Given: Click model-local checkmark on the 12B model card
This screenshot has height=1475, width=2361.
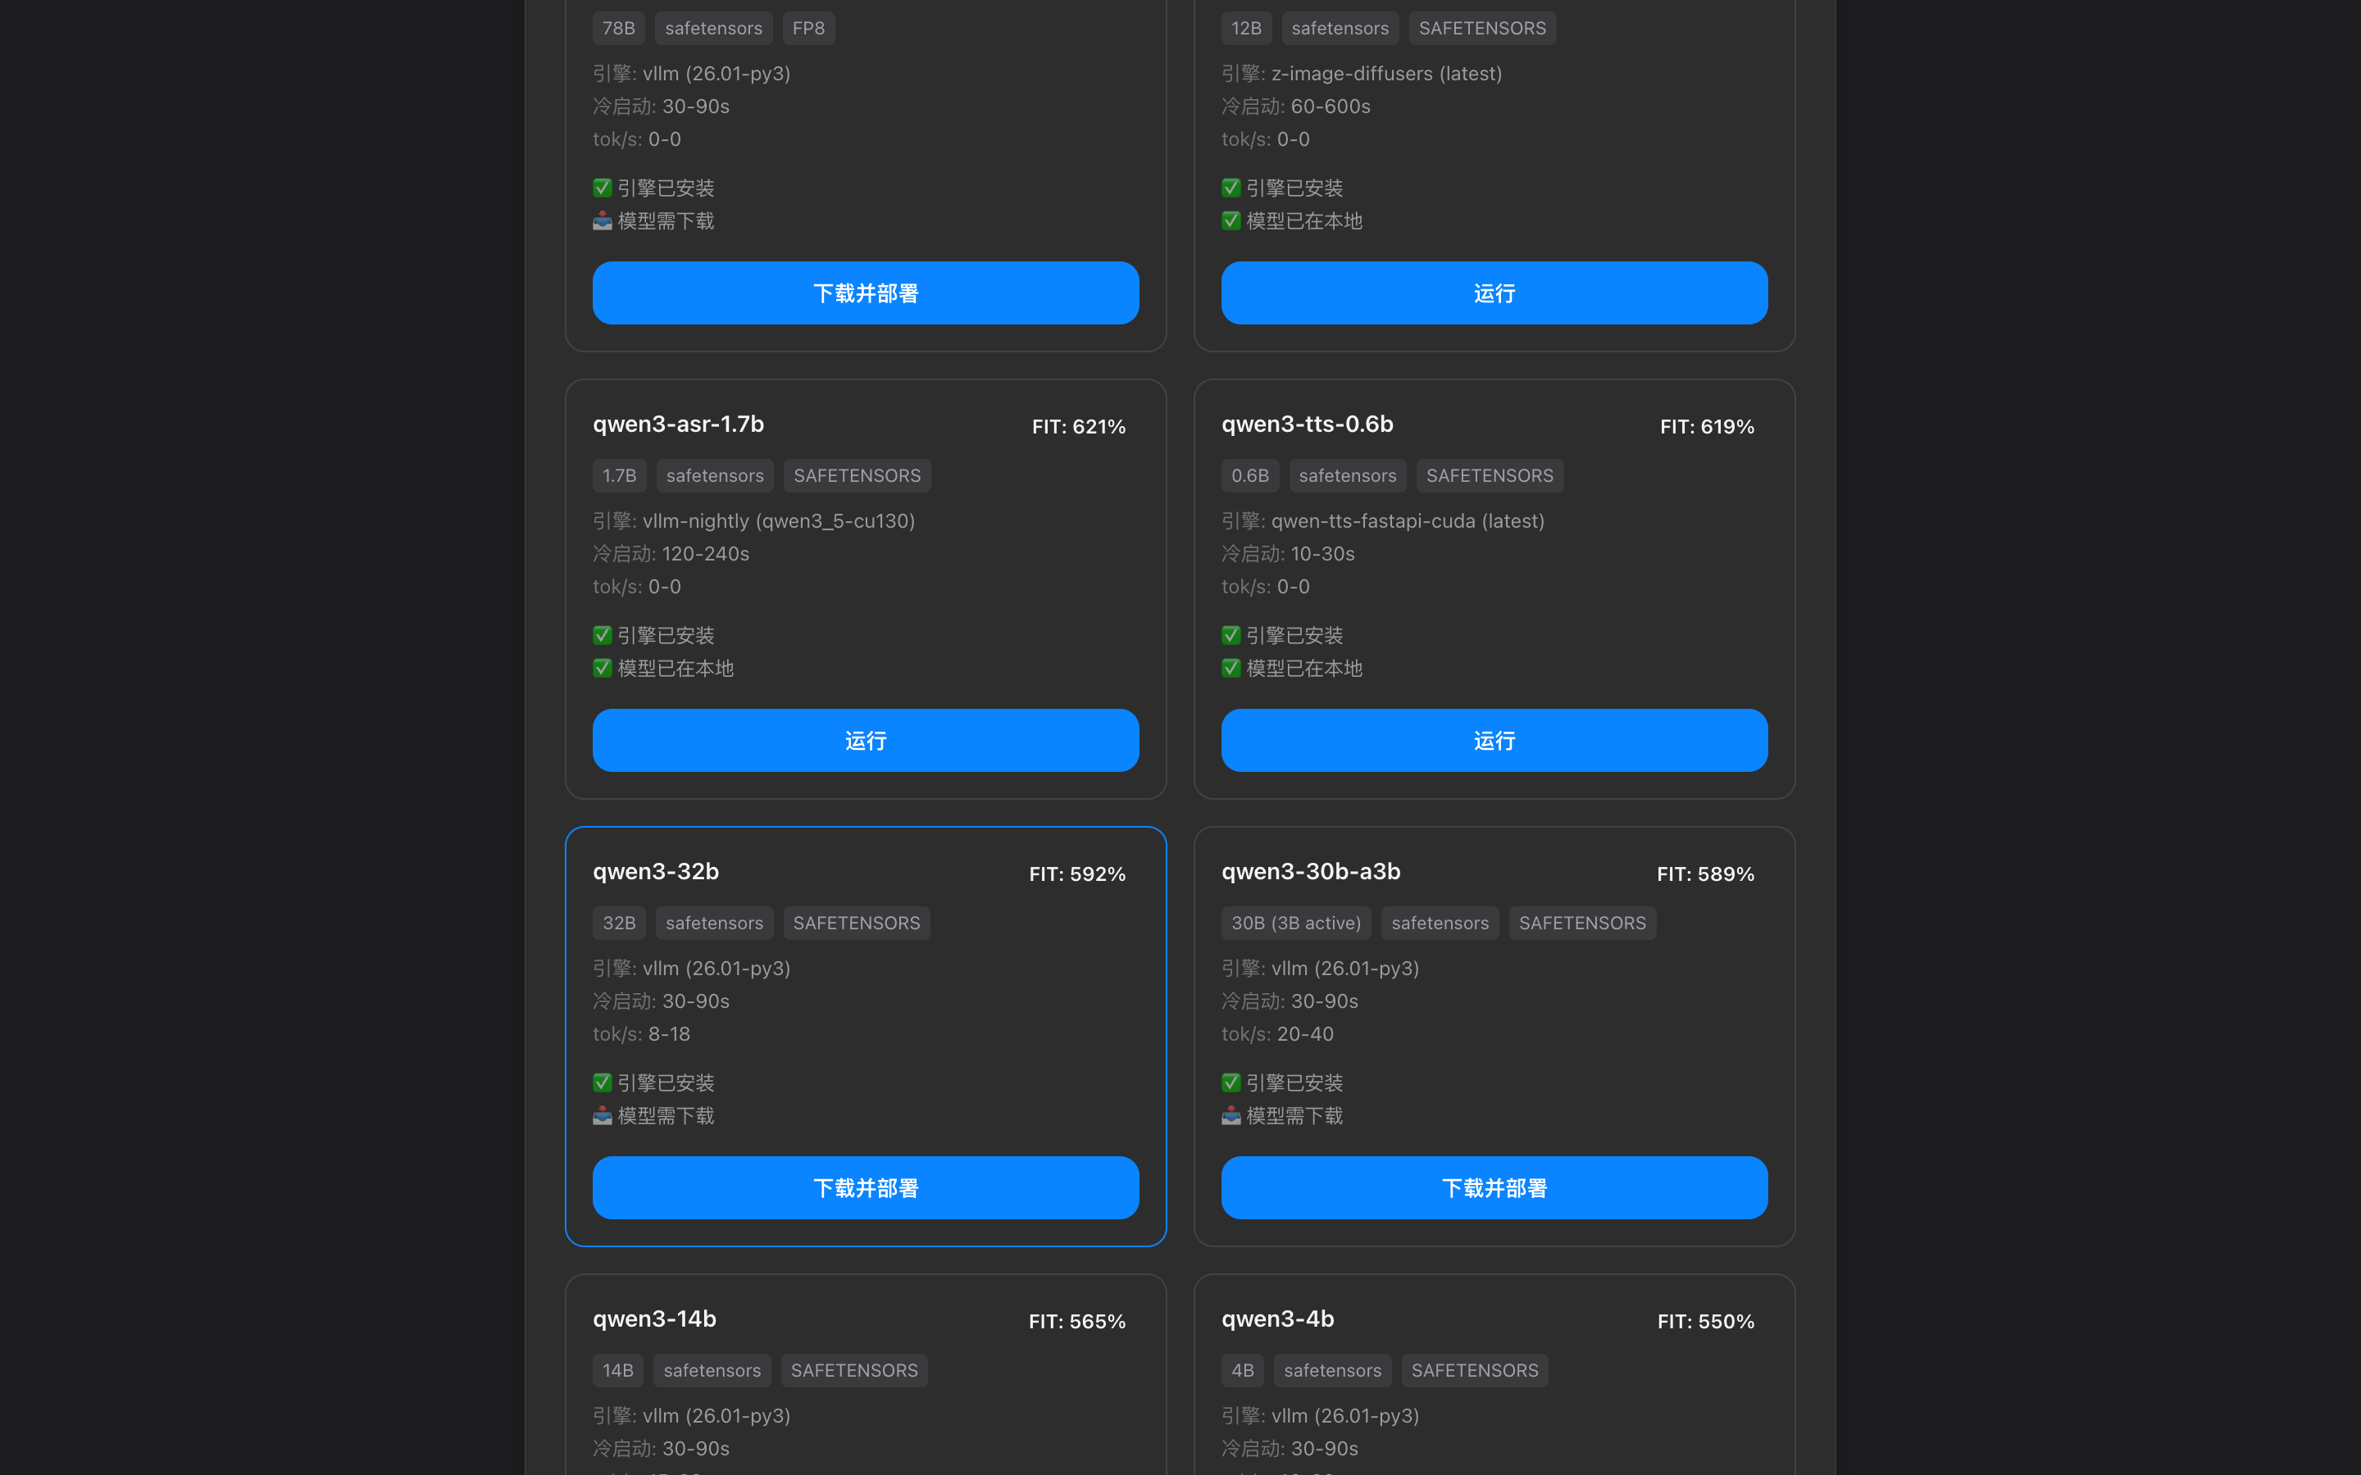Looking at the screenshot, I should pyautogui.click(x=1231, y=220).
